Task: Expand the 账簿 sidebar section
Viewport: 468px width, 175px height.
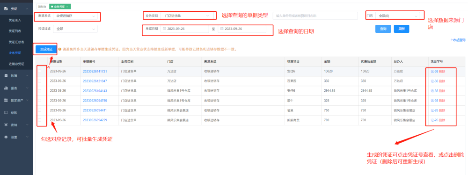Action: 27,76
